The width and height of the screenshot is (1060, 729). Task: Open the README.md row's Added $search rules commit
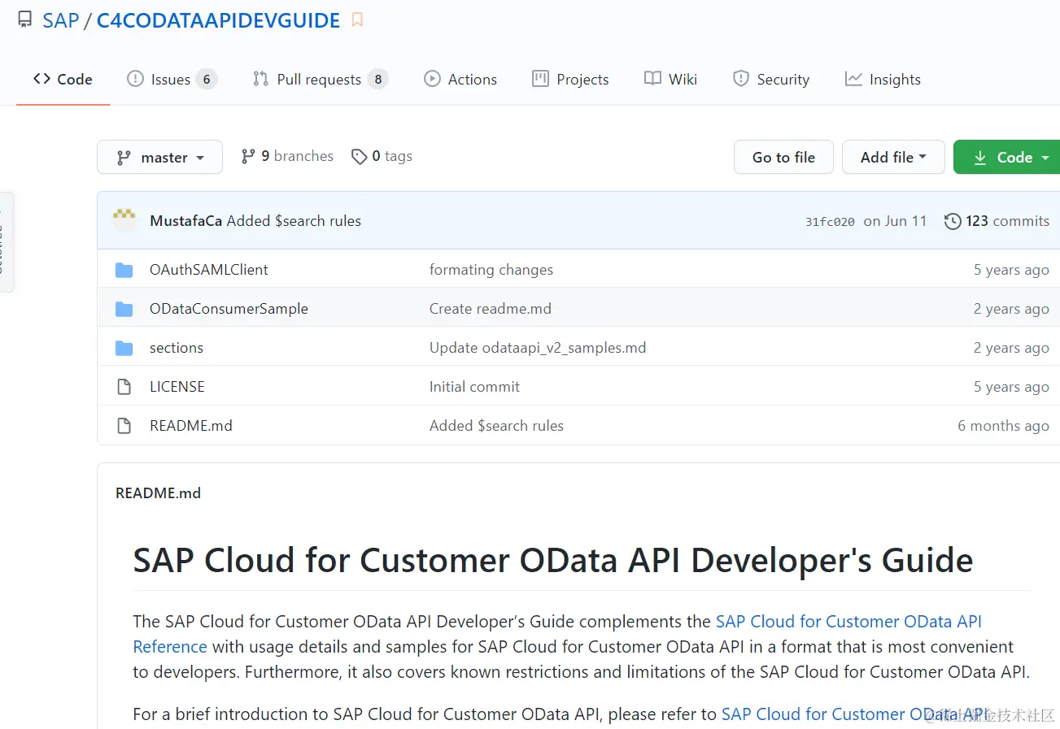[496, 425]
